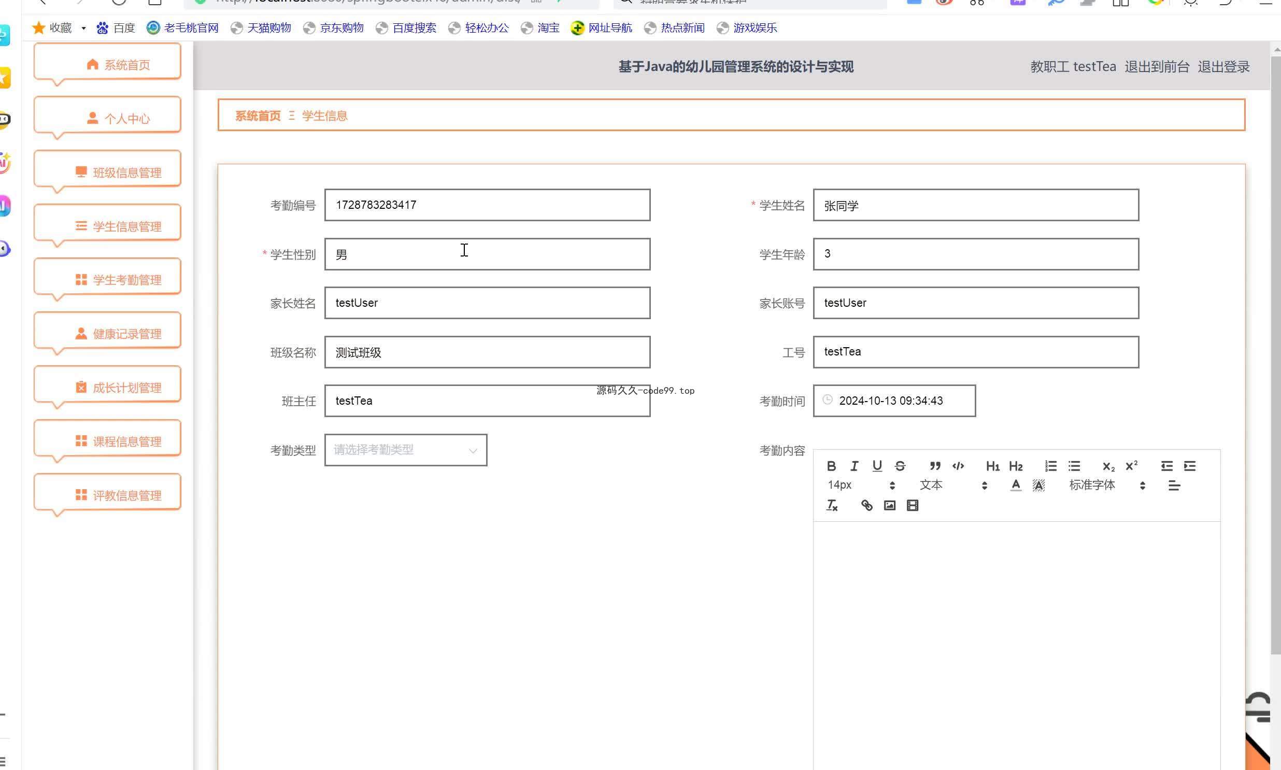
Task: Open the 轻松办公 bookmark
Action: pos(479,27)
